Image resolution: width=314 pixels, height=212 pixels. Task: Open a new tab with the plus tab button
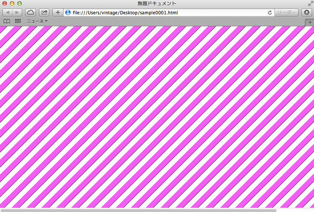click(310, 22)
